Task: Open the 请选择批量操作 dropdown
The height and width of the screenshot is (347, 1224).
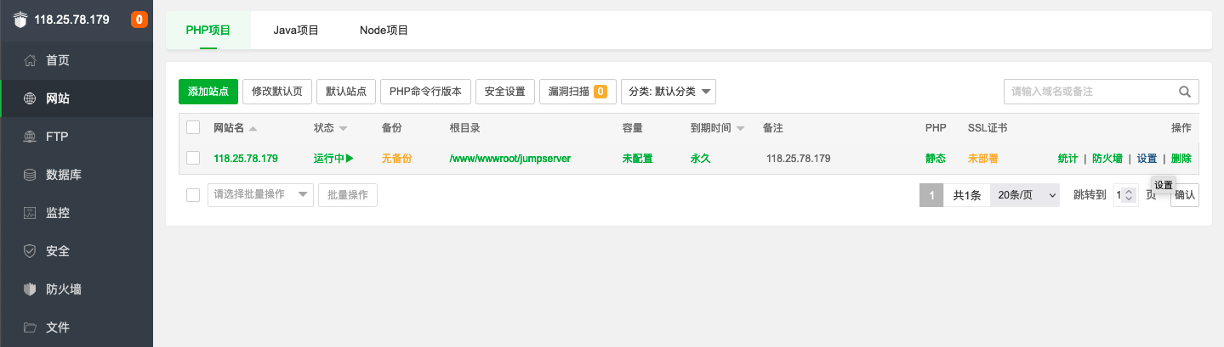Action: pos(260,195)
